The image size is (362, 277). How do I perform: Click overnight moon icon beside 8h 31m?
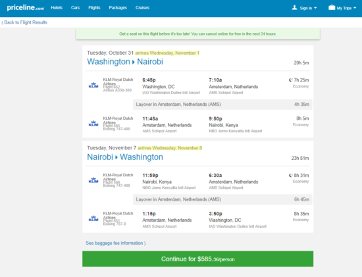(291, 176)
